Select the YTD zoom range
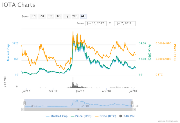Screen dimensions: 180x123 click(75, 16)
